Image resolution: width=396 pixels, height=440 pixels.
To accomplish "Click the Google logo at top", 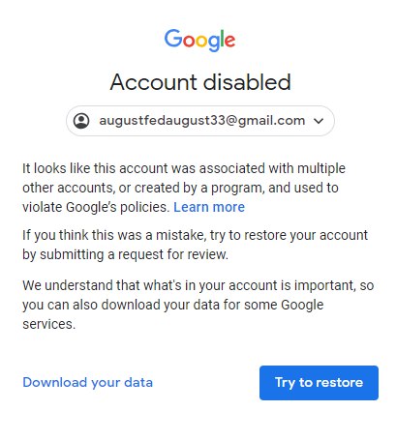I will click(x=199, y=40).
